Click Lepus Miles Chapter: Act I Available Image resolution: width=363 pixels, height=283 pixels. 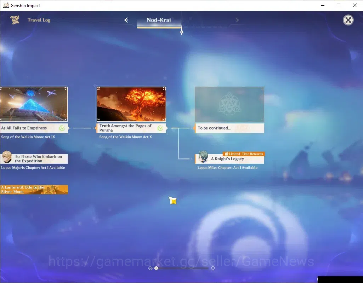[x=227, y=168]
